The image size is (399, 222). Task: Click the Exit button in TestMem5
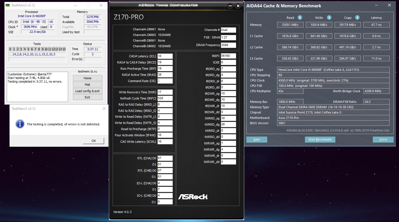point(87,97)
